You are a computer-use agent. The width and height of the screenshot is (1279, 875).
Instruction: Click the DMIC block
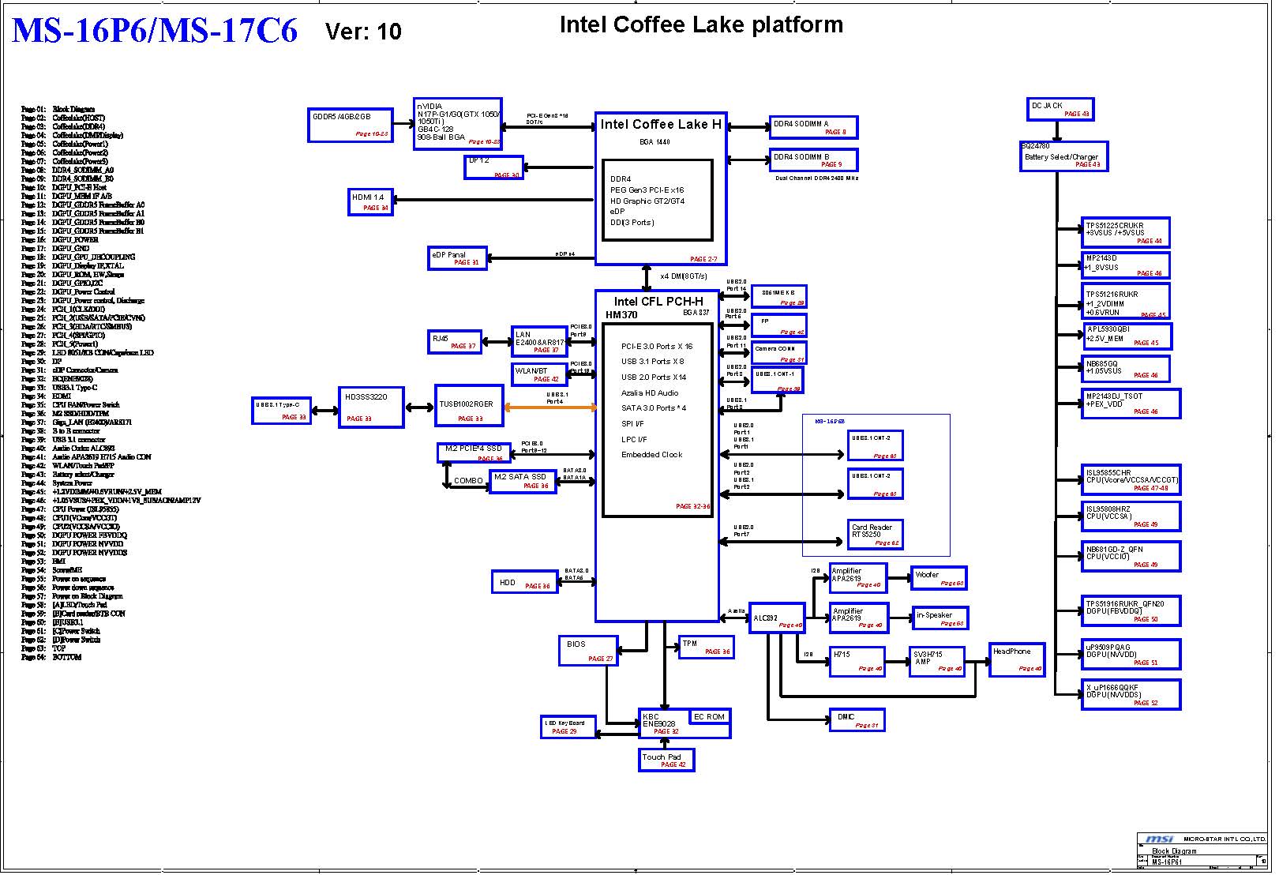(x=857, y=719)
